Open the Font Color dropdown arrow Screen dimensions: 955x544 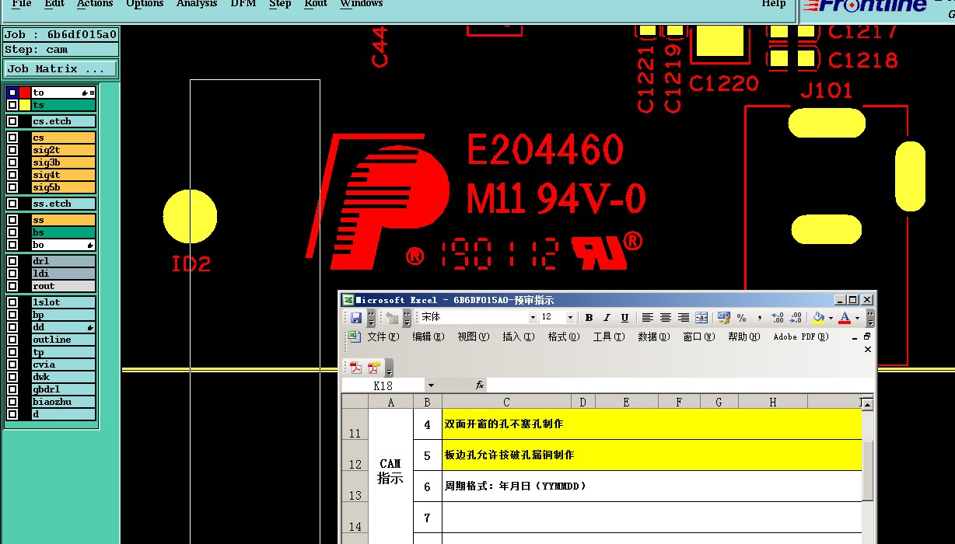[x=857, y=318]
